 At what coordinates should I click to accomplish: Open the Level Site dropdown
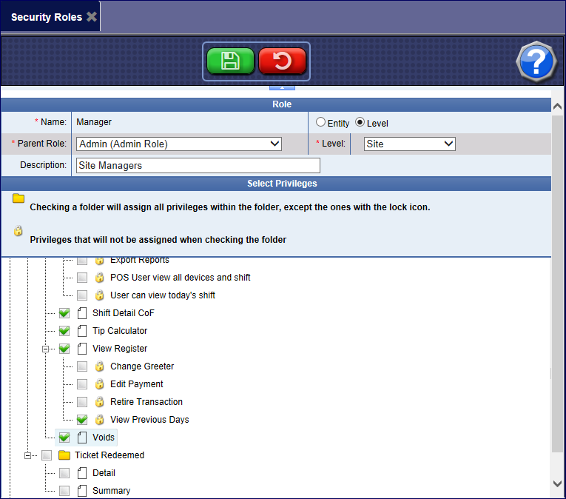(409, 144)
